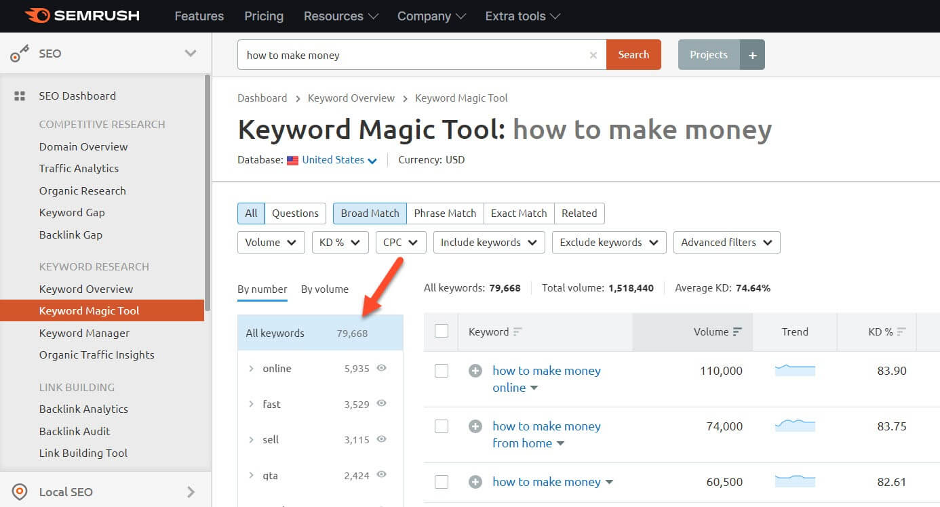940x507 pixels.
Task: Open the Resources menu
Action: pyautogui.click(x=341, y=16)
